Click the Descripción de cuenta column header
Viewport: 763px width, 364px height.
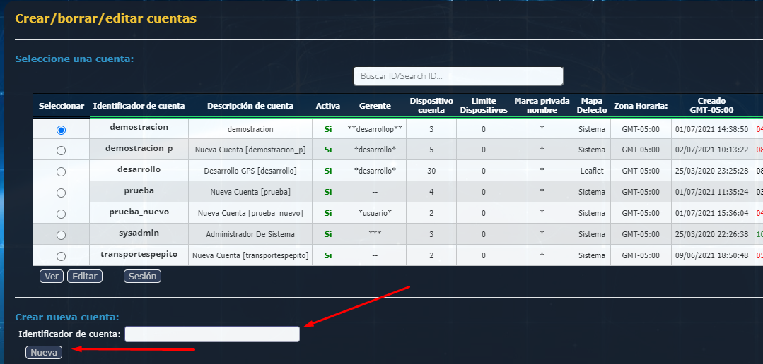click(x=250, y=106)
